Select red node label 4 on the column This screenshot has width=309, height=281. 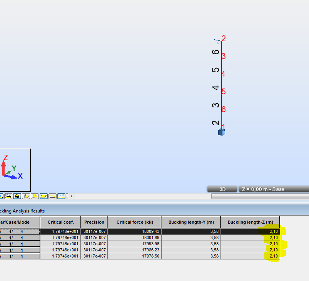223,74
